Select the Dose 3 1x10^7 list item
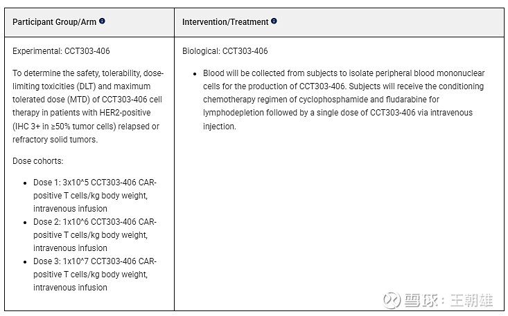This screenshot has height=316, width=508. [95, 275]
